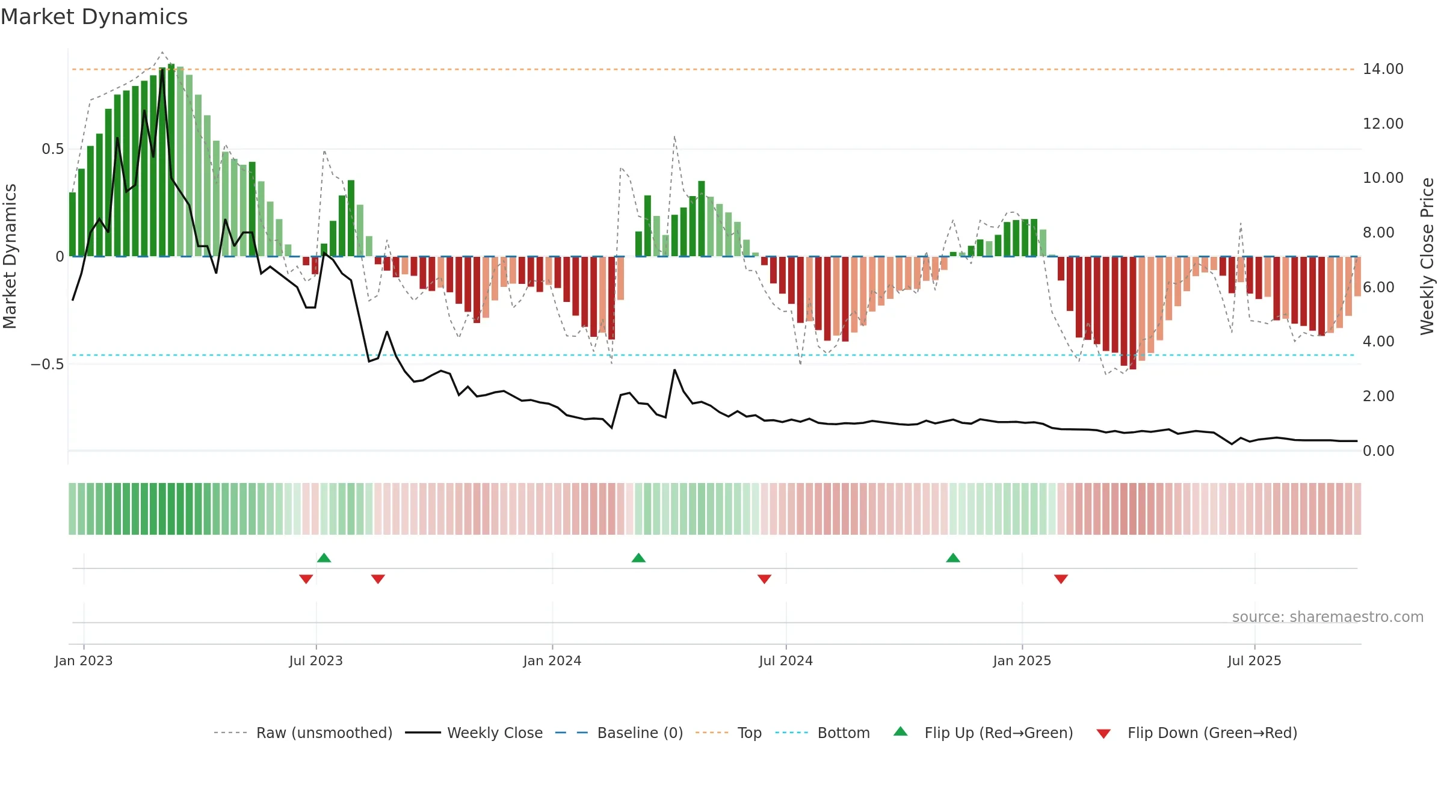Click the 10.00 price axis value

point(1383,178)
